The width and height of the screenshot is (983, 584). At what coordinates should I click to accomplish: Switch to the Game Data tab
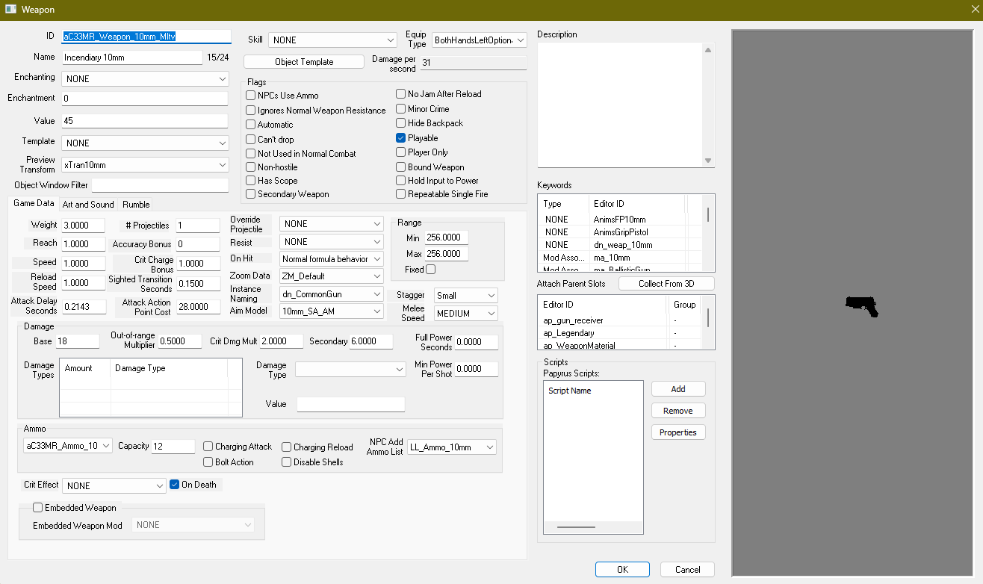(34, 203)
